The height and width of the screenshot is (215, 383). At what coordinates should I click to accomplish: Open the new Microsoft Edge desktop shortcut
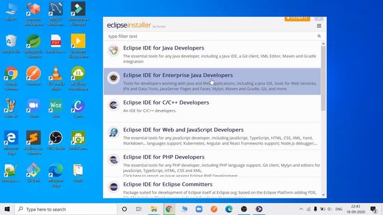coord(56,175)
